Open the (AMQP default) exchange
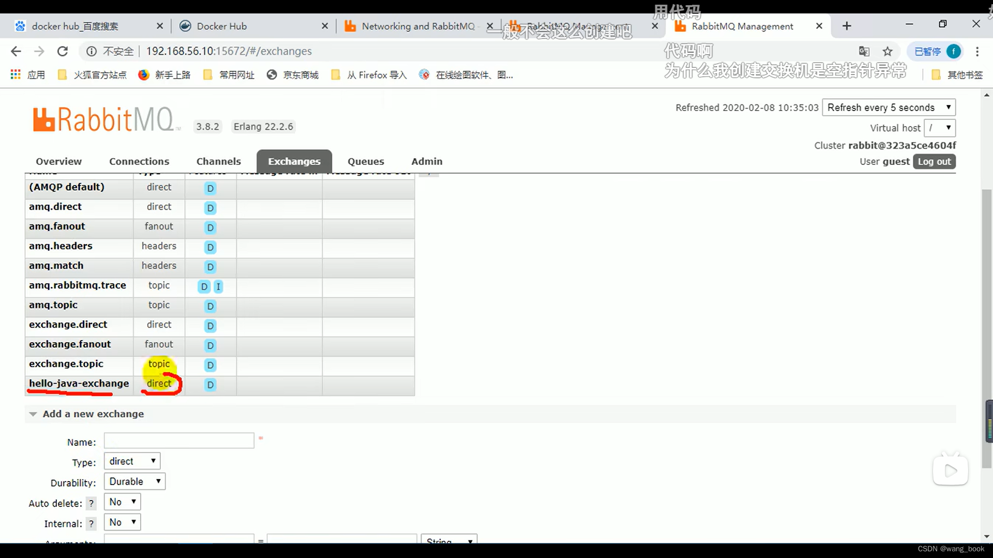The image size is (993, 558). 67,187
